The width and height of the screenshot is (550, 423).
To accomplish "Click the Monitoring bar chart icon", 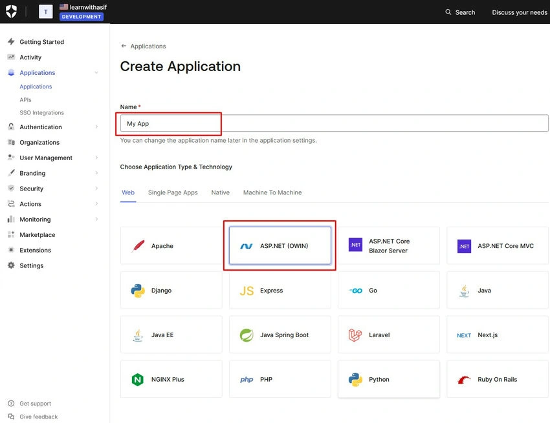I will pyautogui.click(x=11, y=219).
